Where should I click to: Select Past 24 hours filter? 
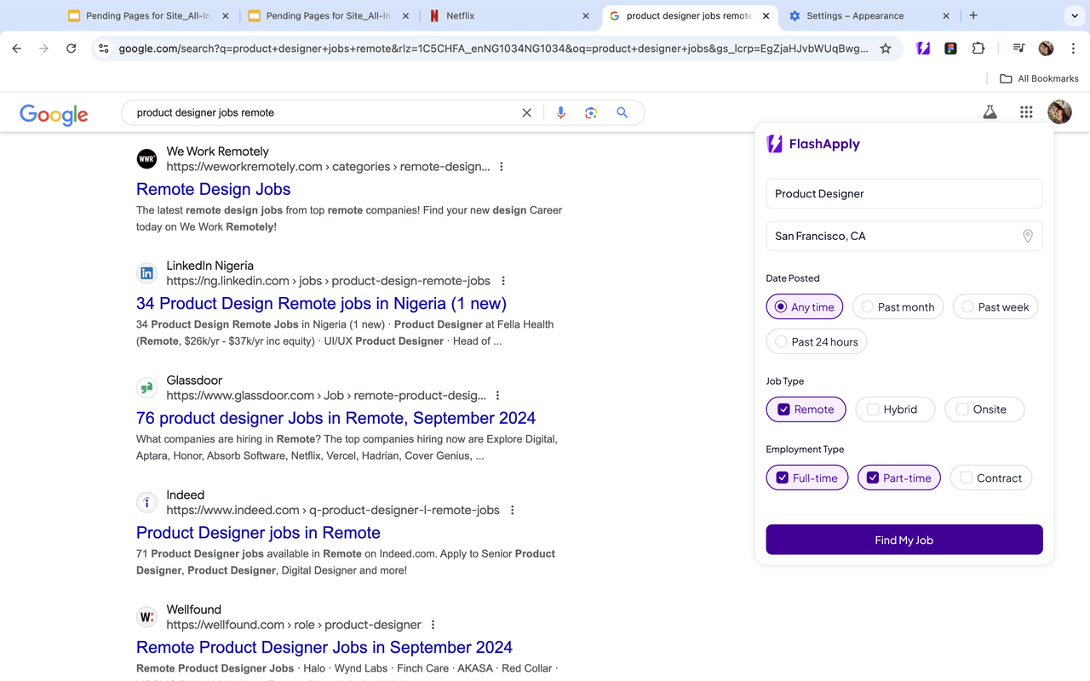817,341
